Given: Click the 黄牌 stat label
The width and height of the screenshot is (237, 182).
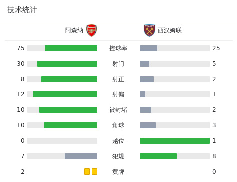Looking at the screenshot, I should 118,172.
